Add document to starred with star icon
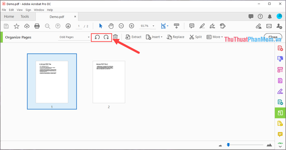Image resolution: width=286 pixels, height=150 pixels. 17,26
